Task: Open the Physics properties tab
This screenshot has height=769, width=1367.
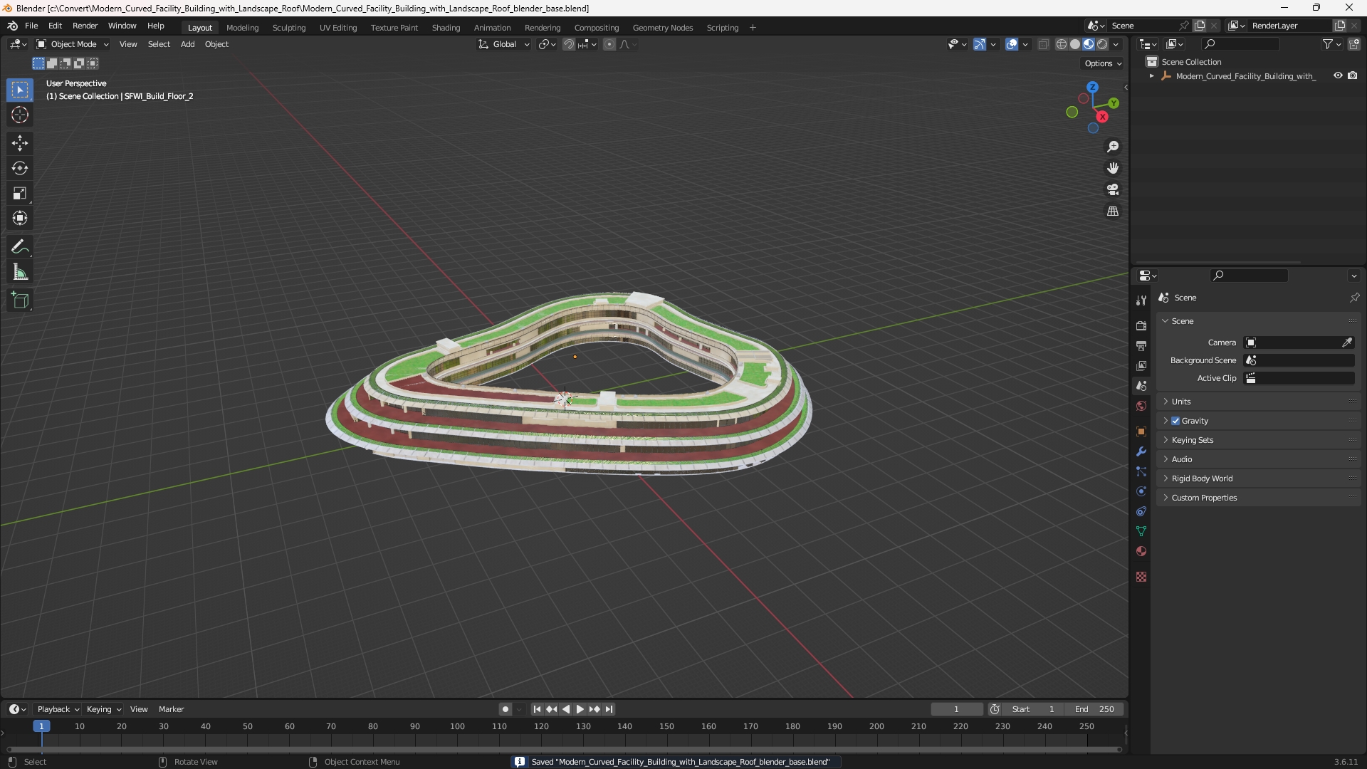Action: [x=1141, y=491]
